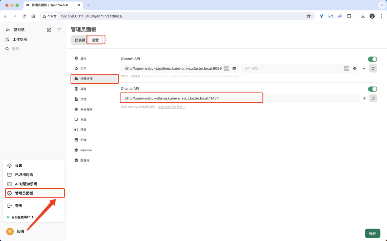Toggle the Ollama API switch

pyautogui.click(x=372, y=89)
